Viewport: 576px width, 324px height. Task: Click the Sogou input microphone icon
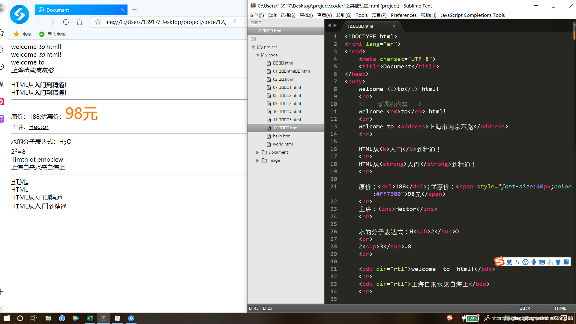[x=534, y=262]
